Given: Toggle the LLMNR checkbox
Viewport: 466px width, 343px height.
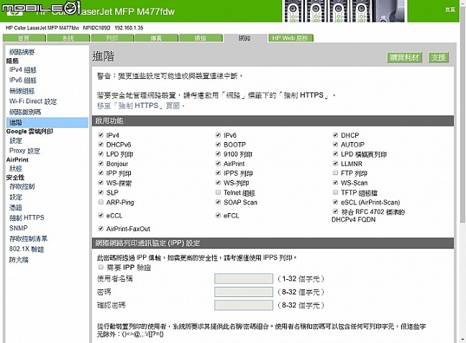Looking at the screenshot, I should (x=335, y=164).
